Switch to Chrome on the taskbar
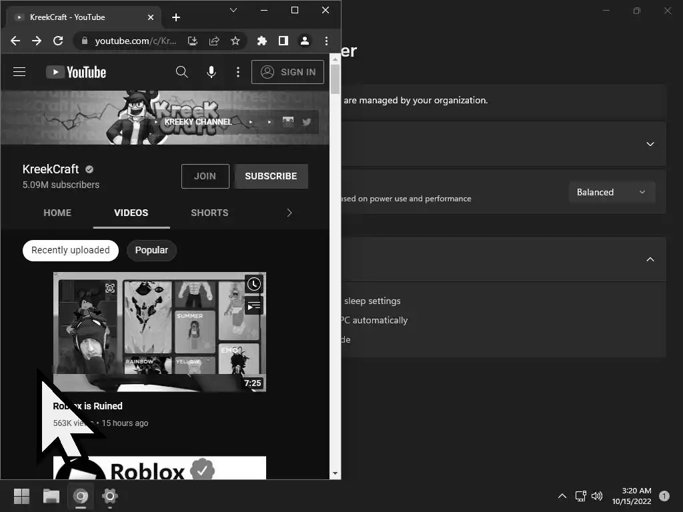The image size is (683, 512). (81, 496)
